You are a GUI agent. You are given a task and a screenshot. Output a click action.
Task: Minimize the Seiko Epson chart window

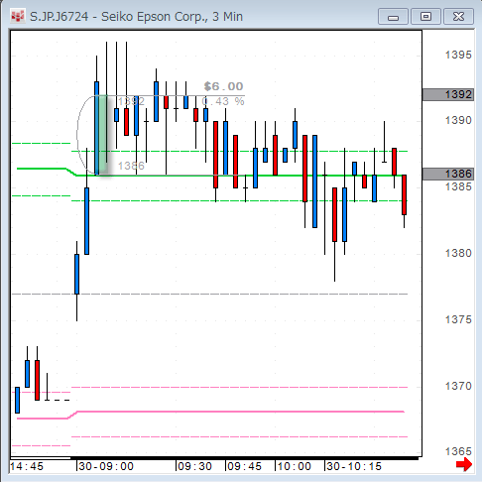click(x=393, y=17)
